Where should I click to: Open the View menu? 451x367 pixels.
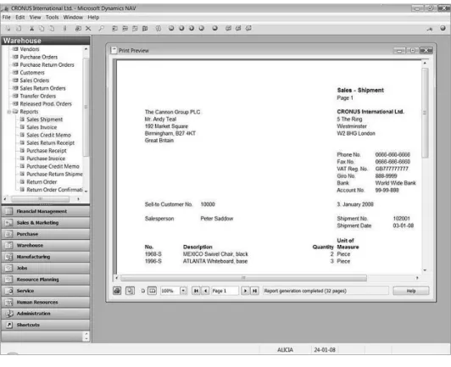pyautogui.click(x=35, y=17)
